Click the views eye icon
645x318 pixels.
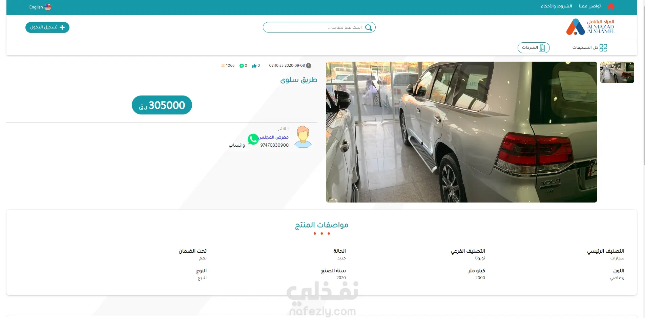[x=223, y=66]
